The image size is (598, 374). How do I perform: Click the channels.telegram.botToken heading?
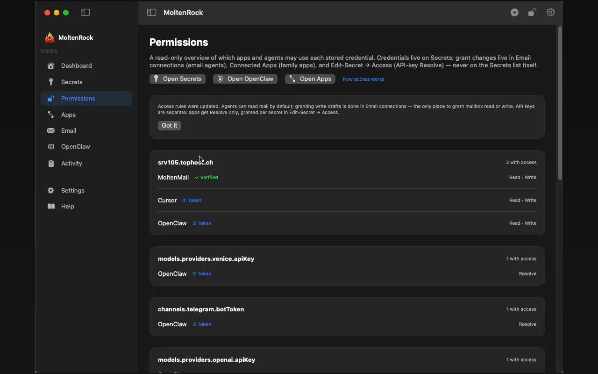click(201, 309)
